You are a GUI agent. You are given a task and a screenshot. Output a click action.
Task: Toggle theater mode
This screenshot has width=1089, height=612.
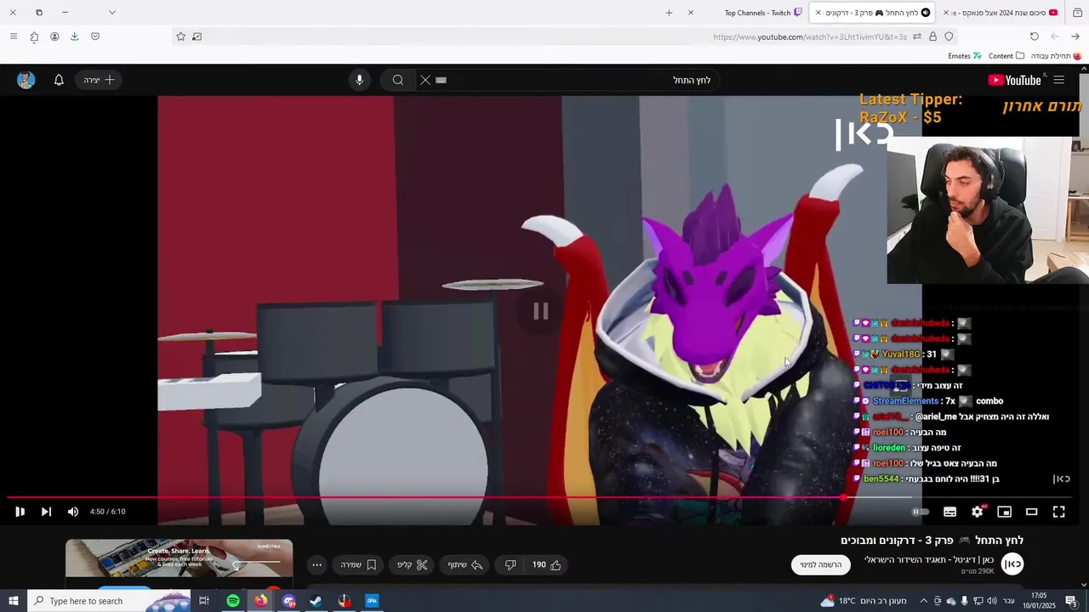(1031, 512)
